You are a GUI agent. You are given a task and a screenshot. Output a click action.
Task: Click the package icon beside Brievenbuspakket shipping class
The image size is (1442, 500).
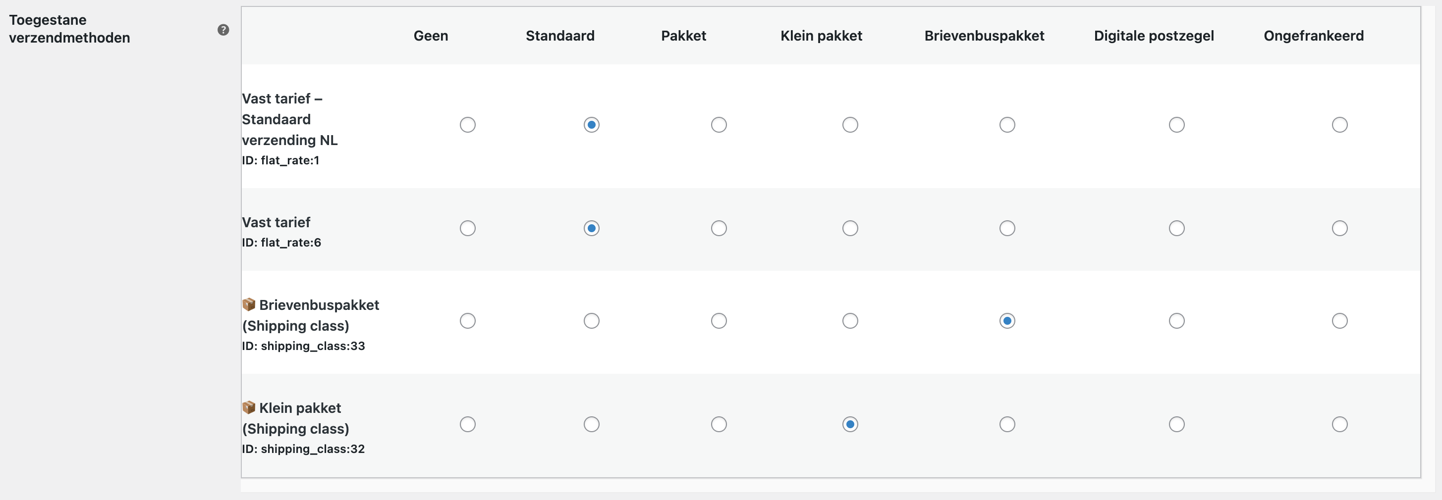coord(249,304)
